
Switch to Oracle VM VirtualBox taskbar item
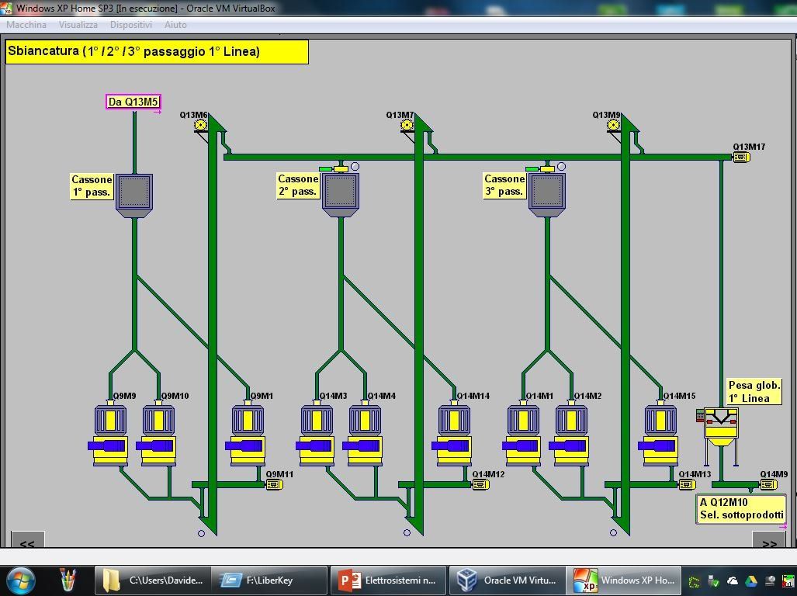click(507, 580)
